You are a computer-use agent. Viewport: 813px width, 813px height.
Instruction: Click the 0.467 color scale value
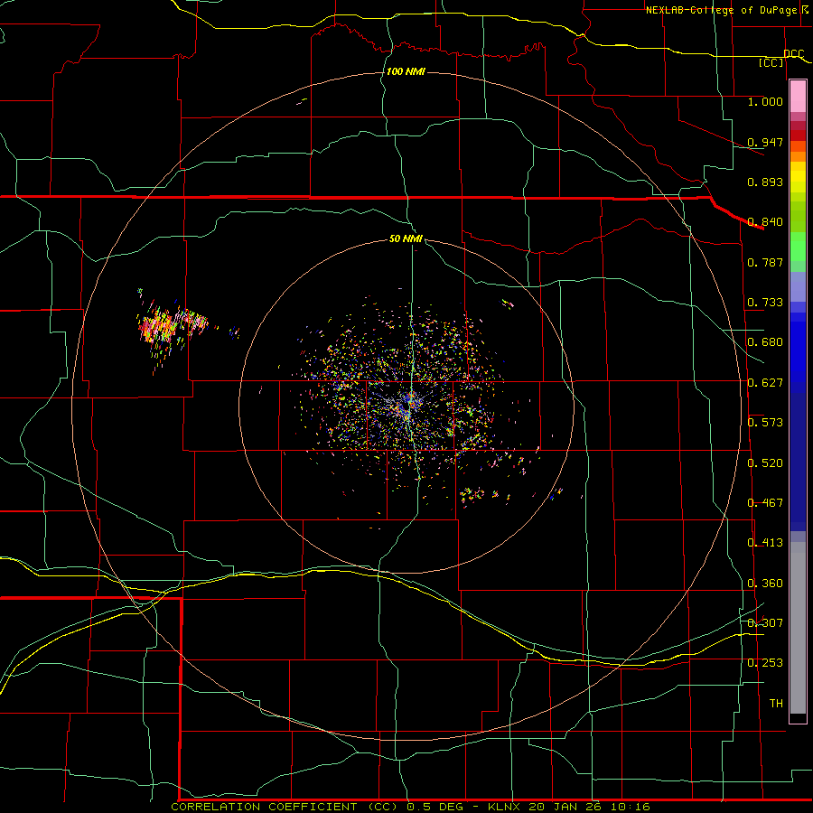765,503
